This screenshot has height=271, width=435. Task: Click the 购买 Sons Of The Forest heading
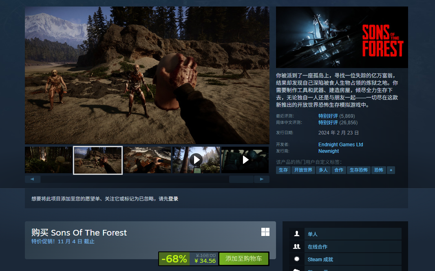(79, 232)
